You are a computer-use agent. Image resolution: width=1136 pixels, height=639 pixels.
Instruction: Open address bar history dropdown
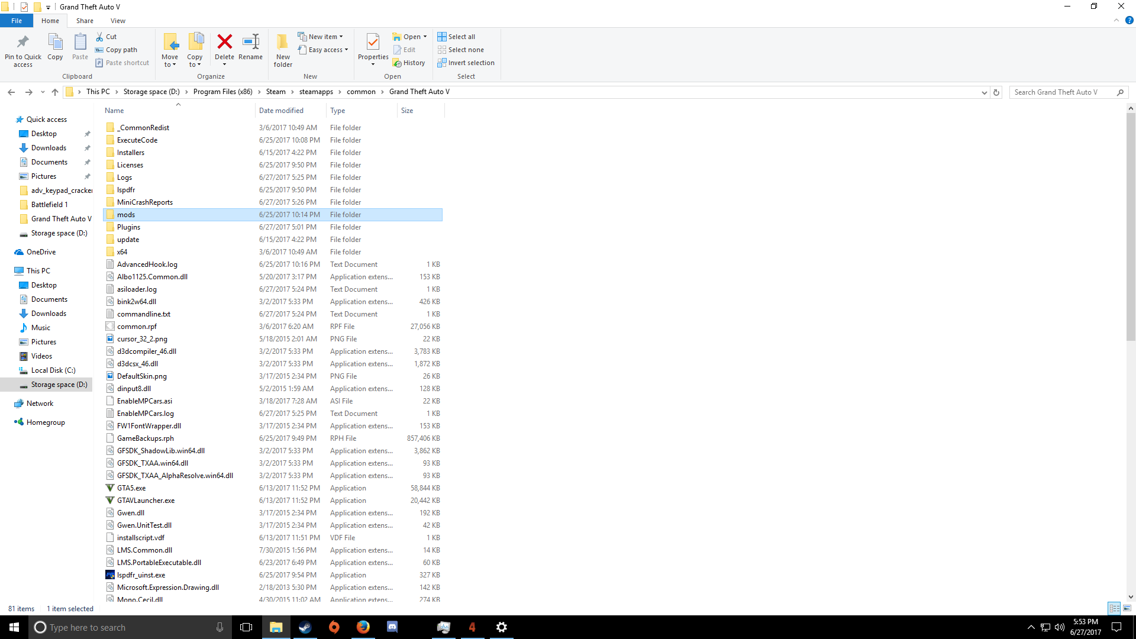click(984, 92)
